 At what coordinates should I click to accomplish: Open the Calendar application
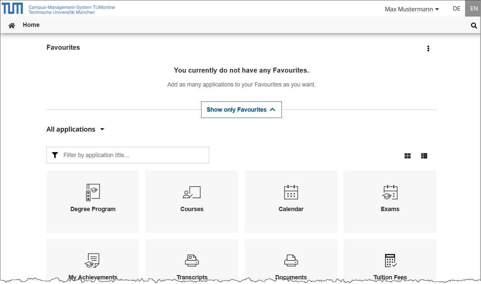click(291, 201)
